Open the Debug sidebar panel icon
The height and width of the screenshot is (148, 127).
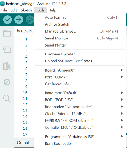pyautogui.click(x=7, y=82)
